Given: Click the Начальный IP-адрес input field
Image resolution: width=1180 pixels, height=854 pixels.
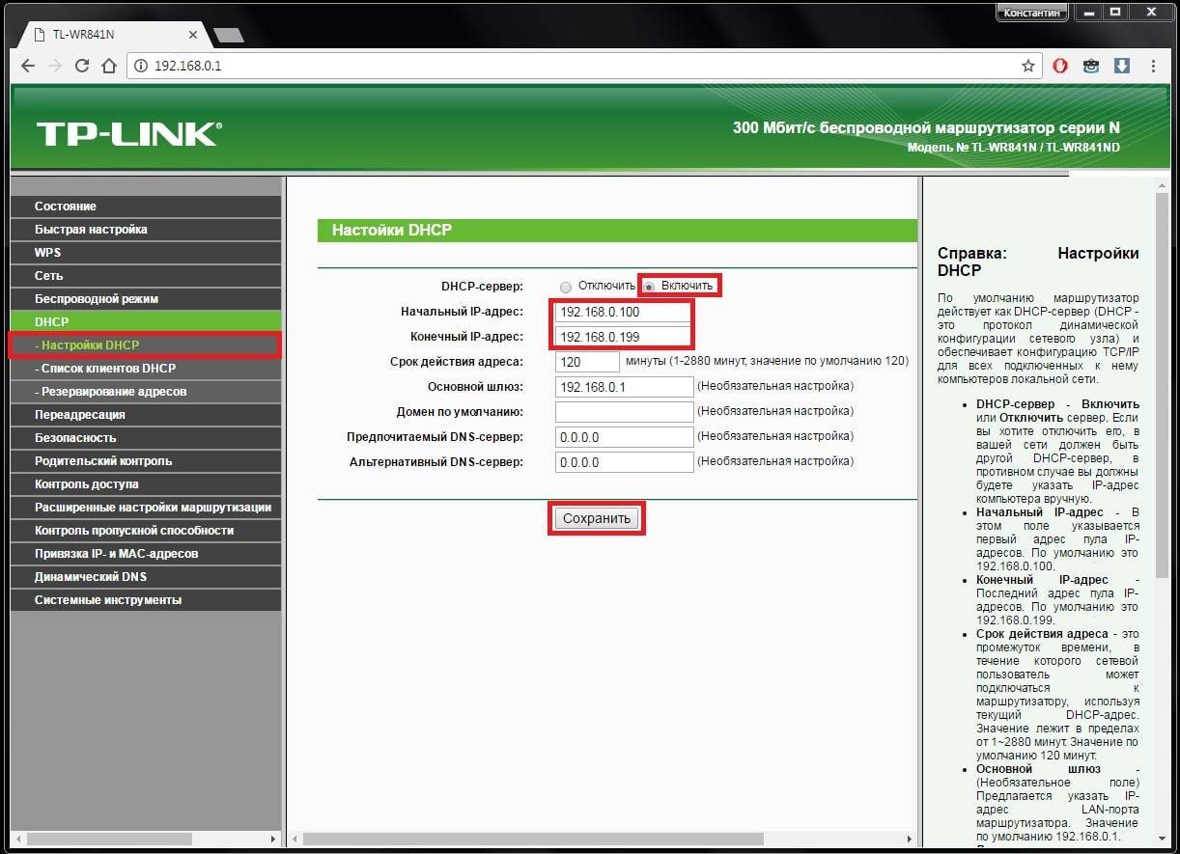Looking at the screenshot, I should click(624, 312).
